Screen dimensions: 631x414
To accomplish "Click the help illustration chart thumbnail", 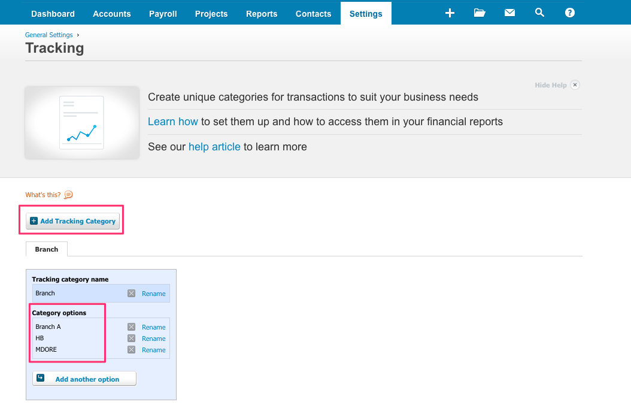I will click(x=82, y=122).
